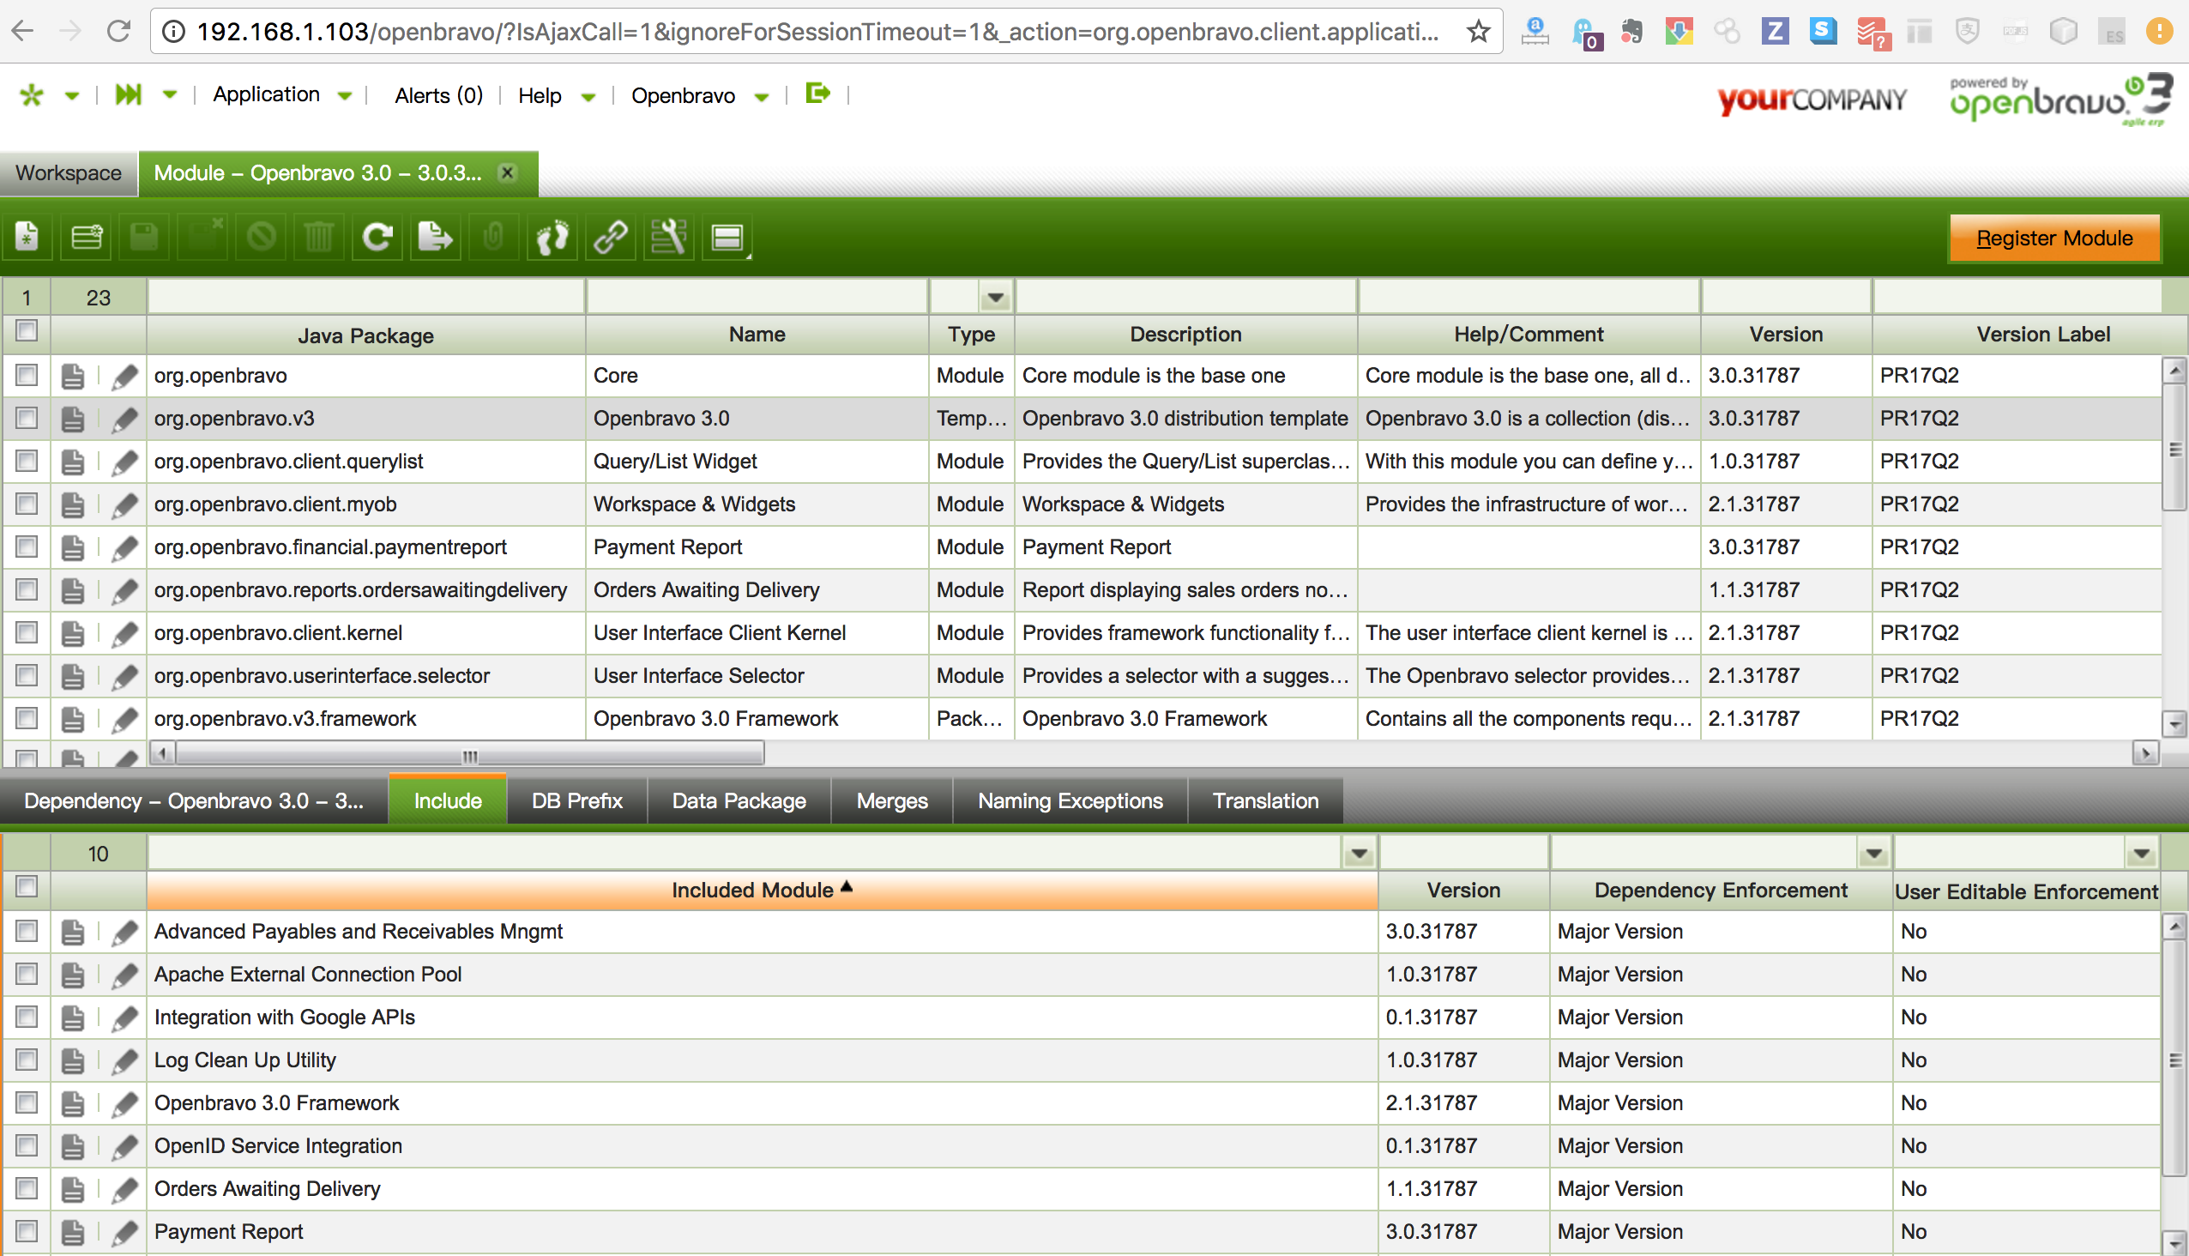Click the Java Package filter field

pyautogui.click(x=365, y=298)
